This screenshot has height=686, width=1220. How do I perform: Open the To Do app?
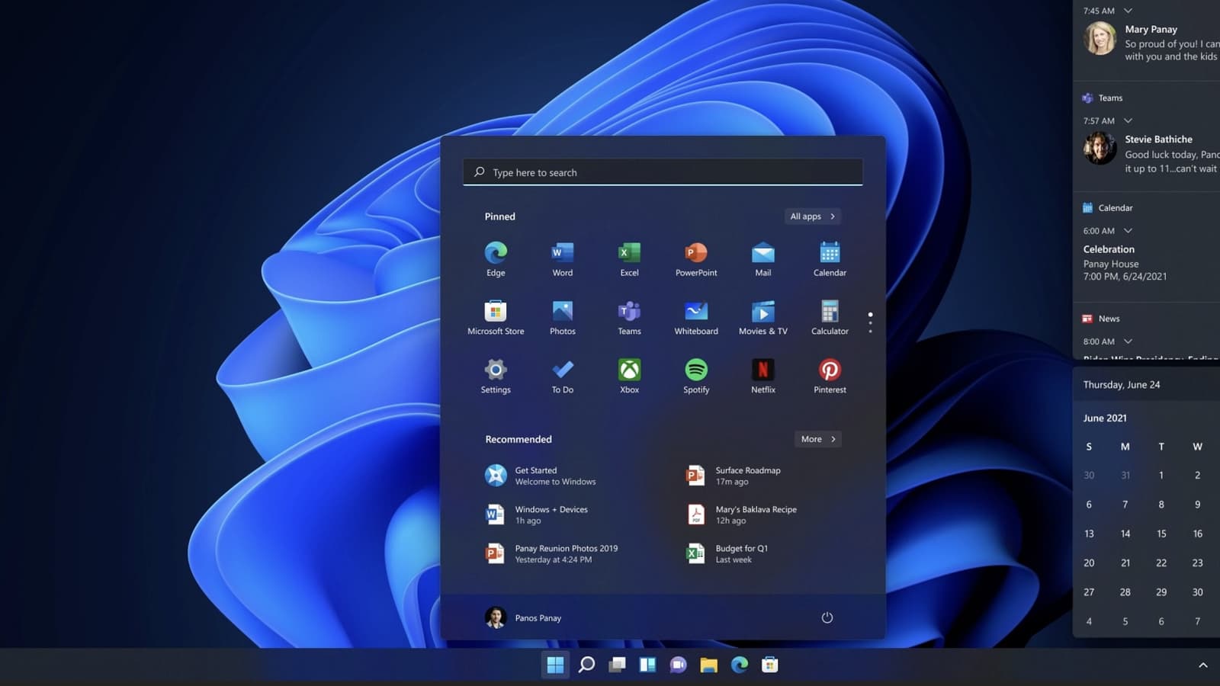click(563, 377)
